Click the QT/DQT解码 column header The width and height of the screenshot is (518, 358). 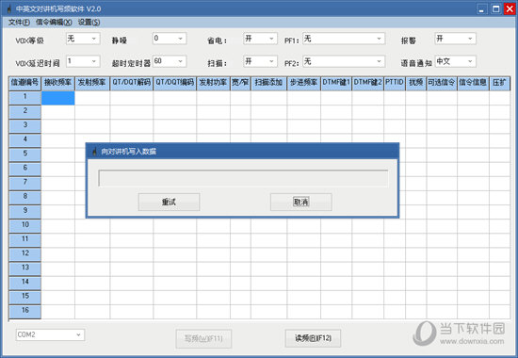132,83
